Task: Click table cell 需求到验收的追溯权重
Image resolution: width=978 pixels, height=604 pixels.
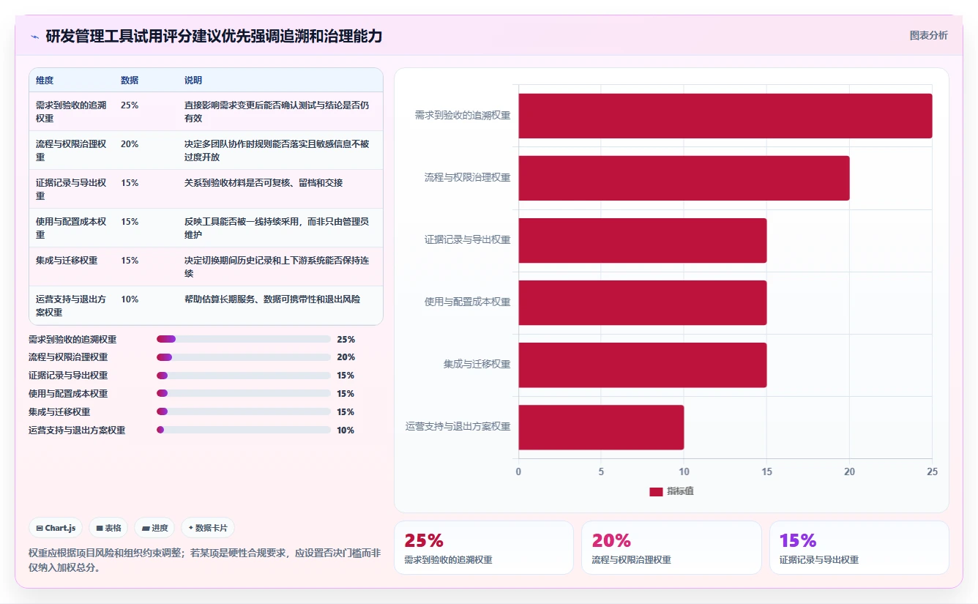Action: [x=71, y=112]
